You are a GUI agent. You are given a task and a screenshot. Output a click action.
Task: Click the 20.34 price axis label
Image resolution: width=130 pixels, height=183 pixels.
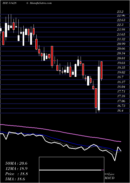point(121,53)
